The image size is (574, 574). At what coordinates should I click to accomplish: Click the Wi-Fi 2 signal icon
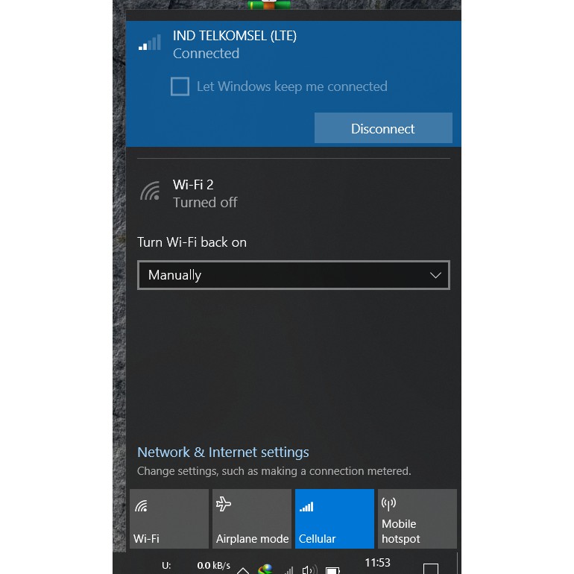(150, 191)
